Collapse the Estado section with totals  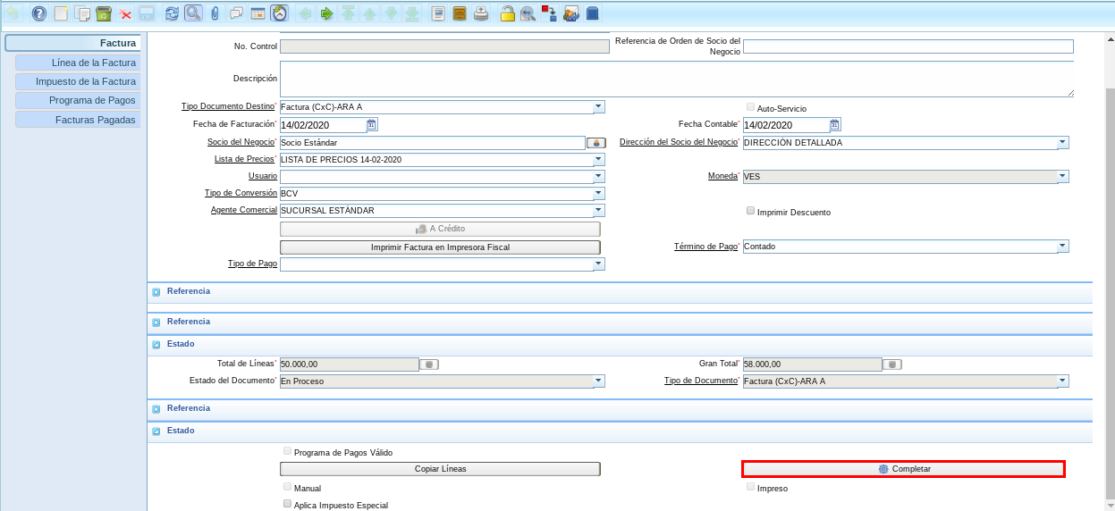[x=156, y=344]
